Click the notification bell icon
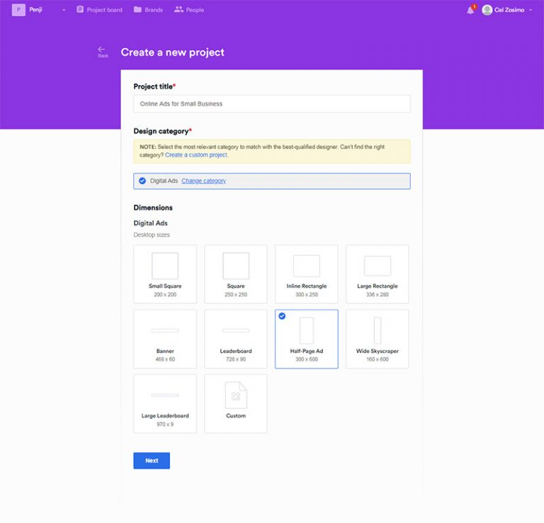 click(470, 10)
